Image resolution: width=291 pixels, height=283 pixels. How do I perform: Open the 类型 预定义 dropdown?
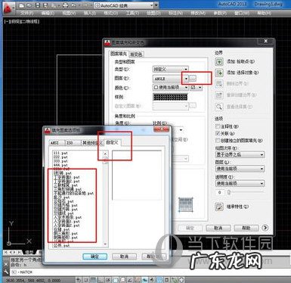coord(170,69)
